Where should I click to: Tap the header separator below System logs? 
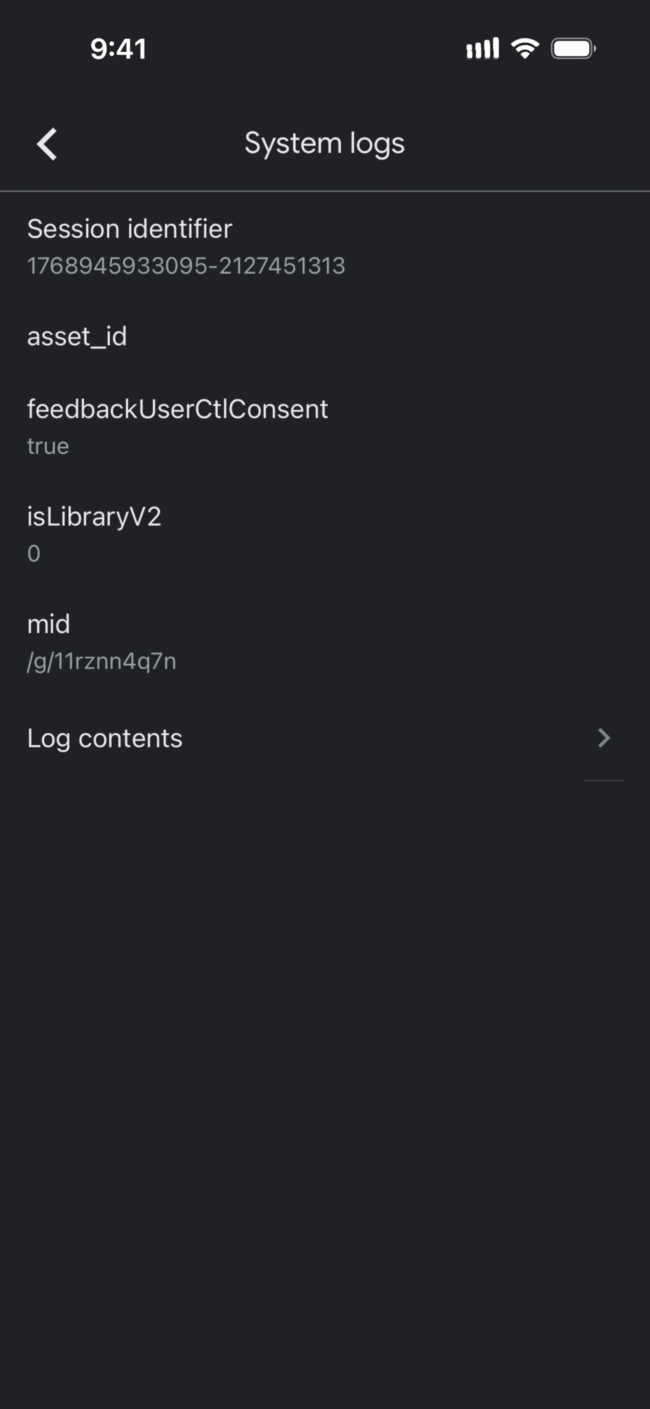[325, 191]
